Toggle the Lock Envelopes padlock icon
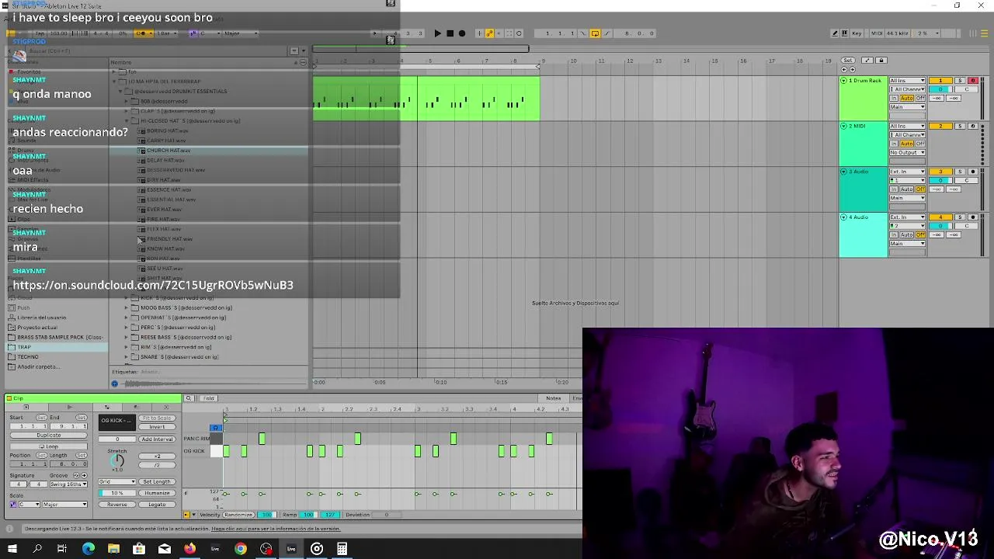This screenshot has width=994, height=559. [881, 60]
